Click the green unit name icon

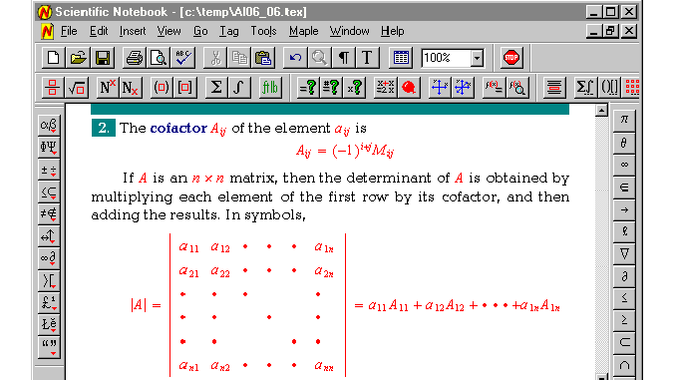click(x=270, y=88)
